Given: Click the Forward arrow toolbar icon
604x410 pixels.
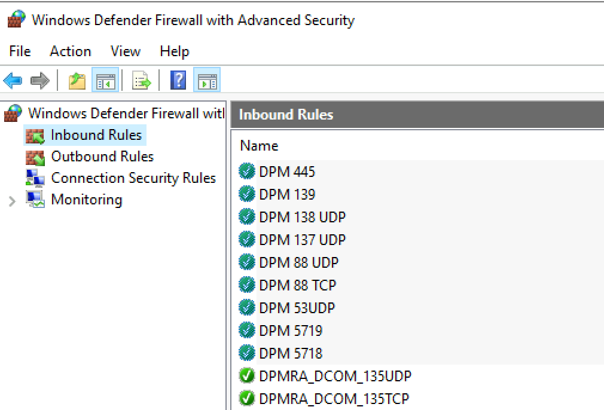Looking at the screenshot, I should 39,81.
